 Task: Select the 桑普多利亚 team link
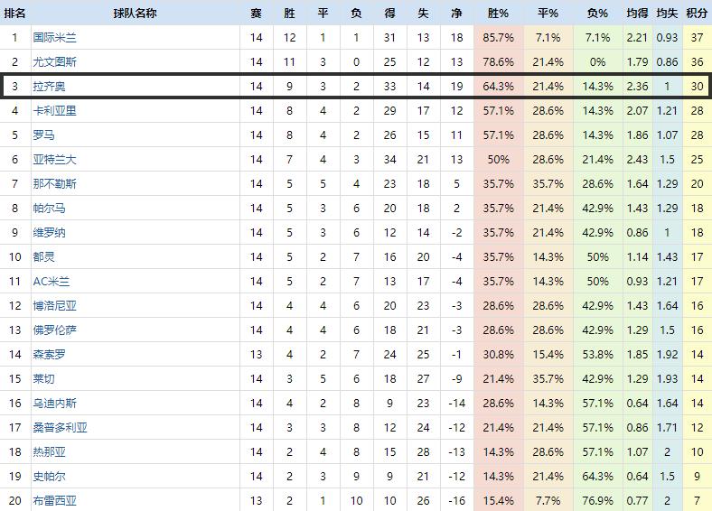click(x=60, y=428)
